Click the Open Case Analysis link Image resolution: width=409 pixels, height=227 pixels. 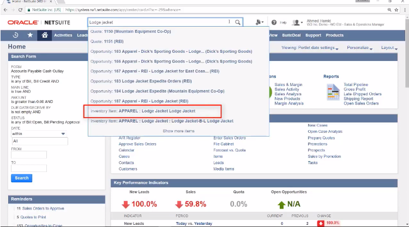pos(325,132)
